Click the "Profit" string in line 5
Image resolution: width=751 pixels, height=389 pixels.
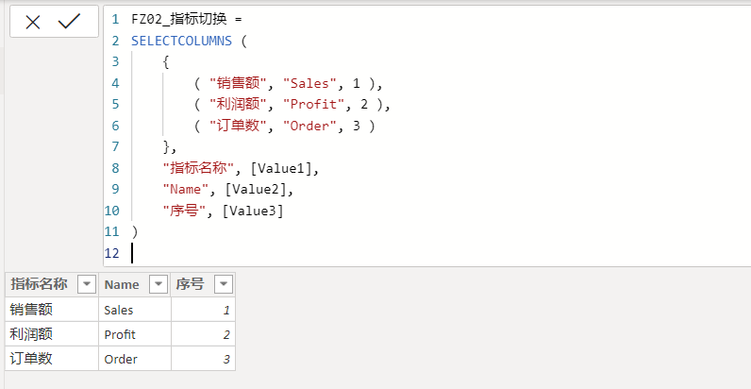tap(314, 105)
